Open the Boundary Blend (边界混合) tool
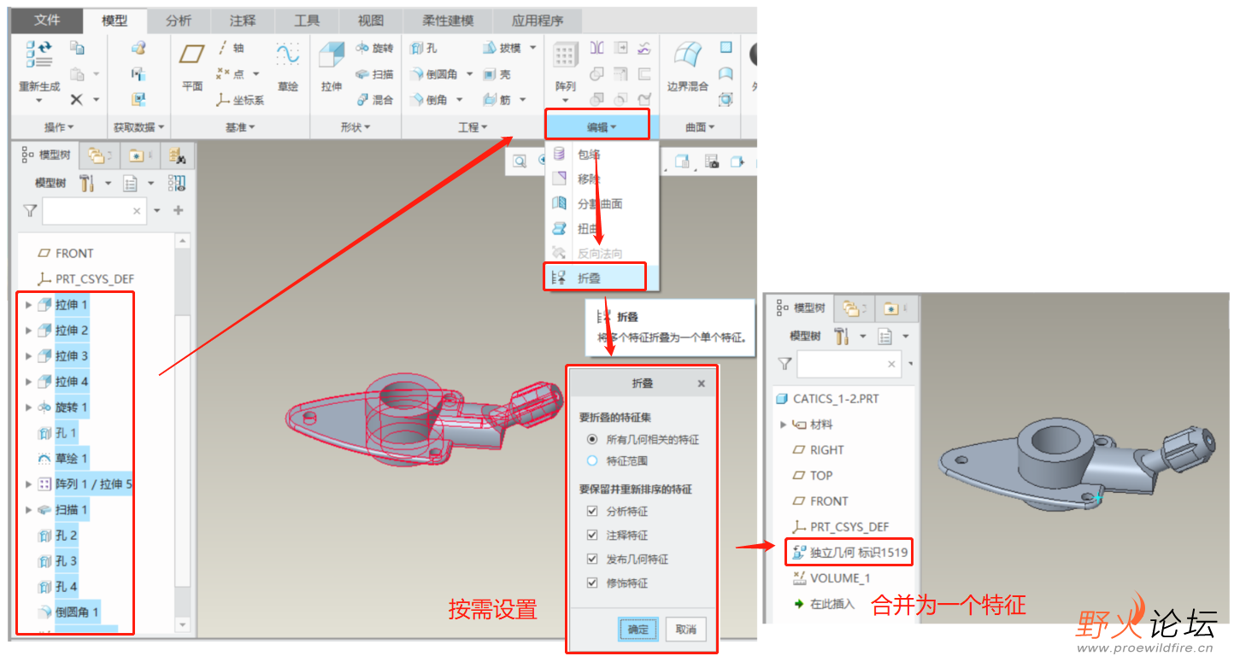The height and width of the screenshot is (662, 1234). coord(688,56)
